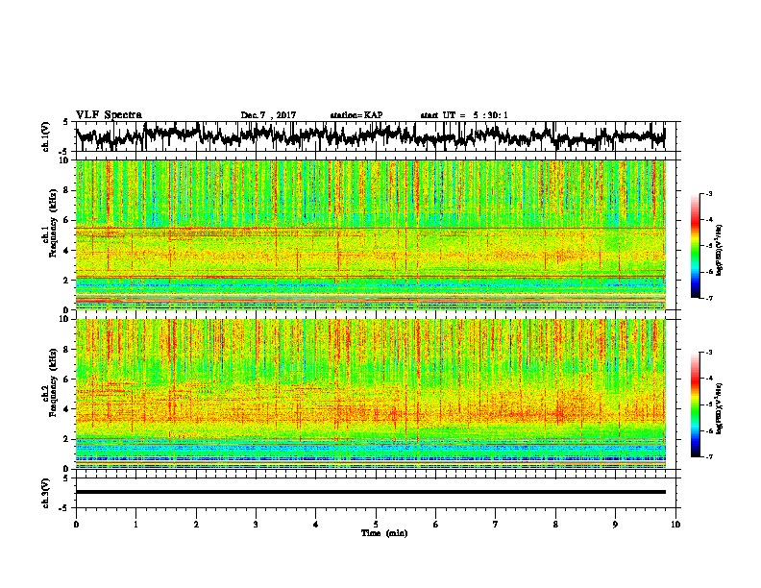Click the "6" kHz tick of ch.2 axis
The image size is (761, 588).
(x=67, y=380)
